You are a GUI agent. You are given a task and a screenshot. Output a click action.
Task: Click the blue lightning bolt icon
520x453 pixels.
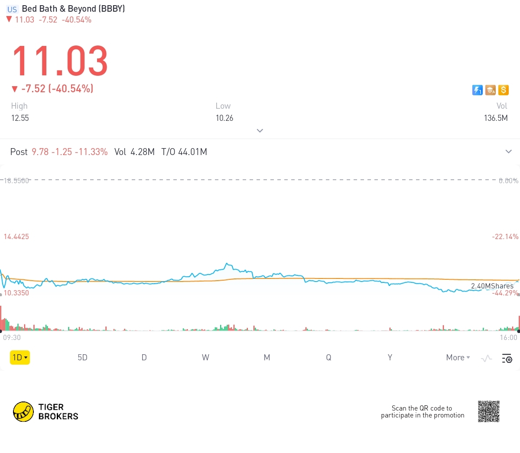pos(477,90)
